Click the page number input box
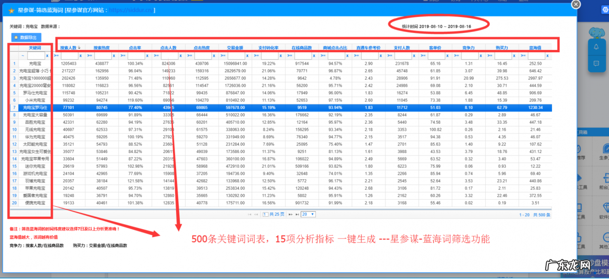 [x=266, y=214]
